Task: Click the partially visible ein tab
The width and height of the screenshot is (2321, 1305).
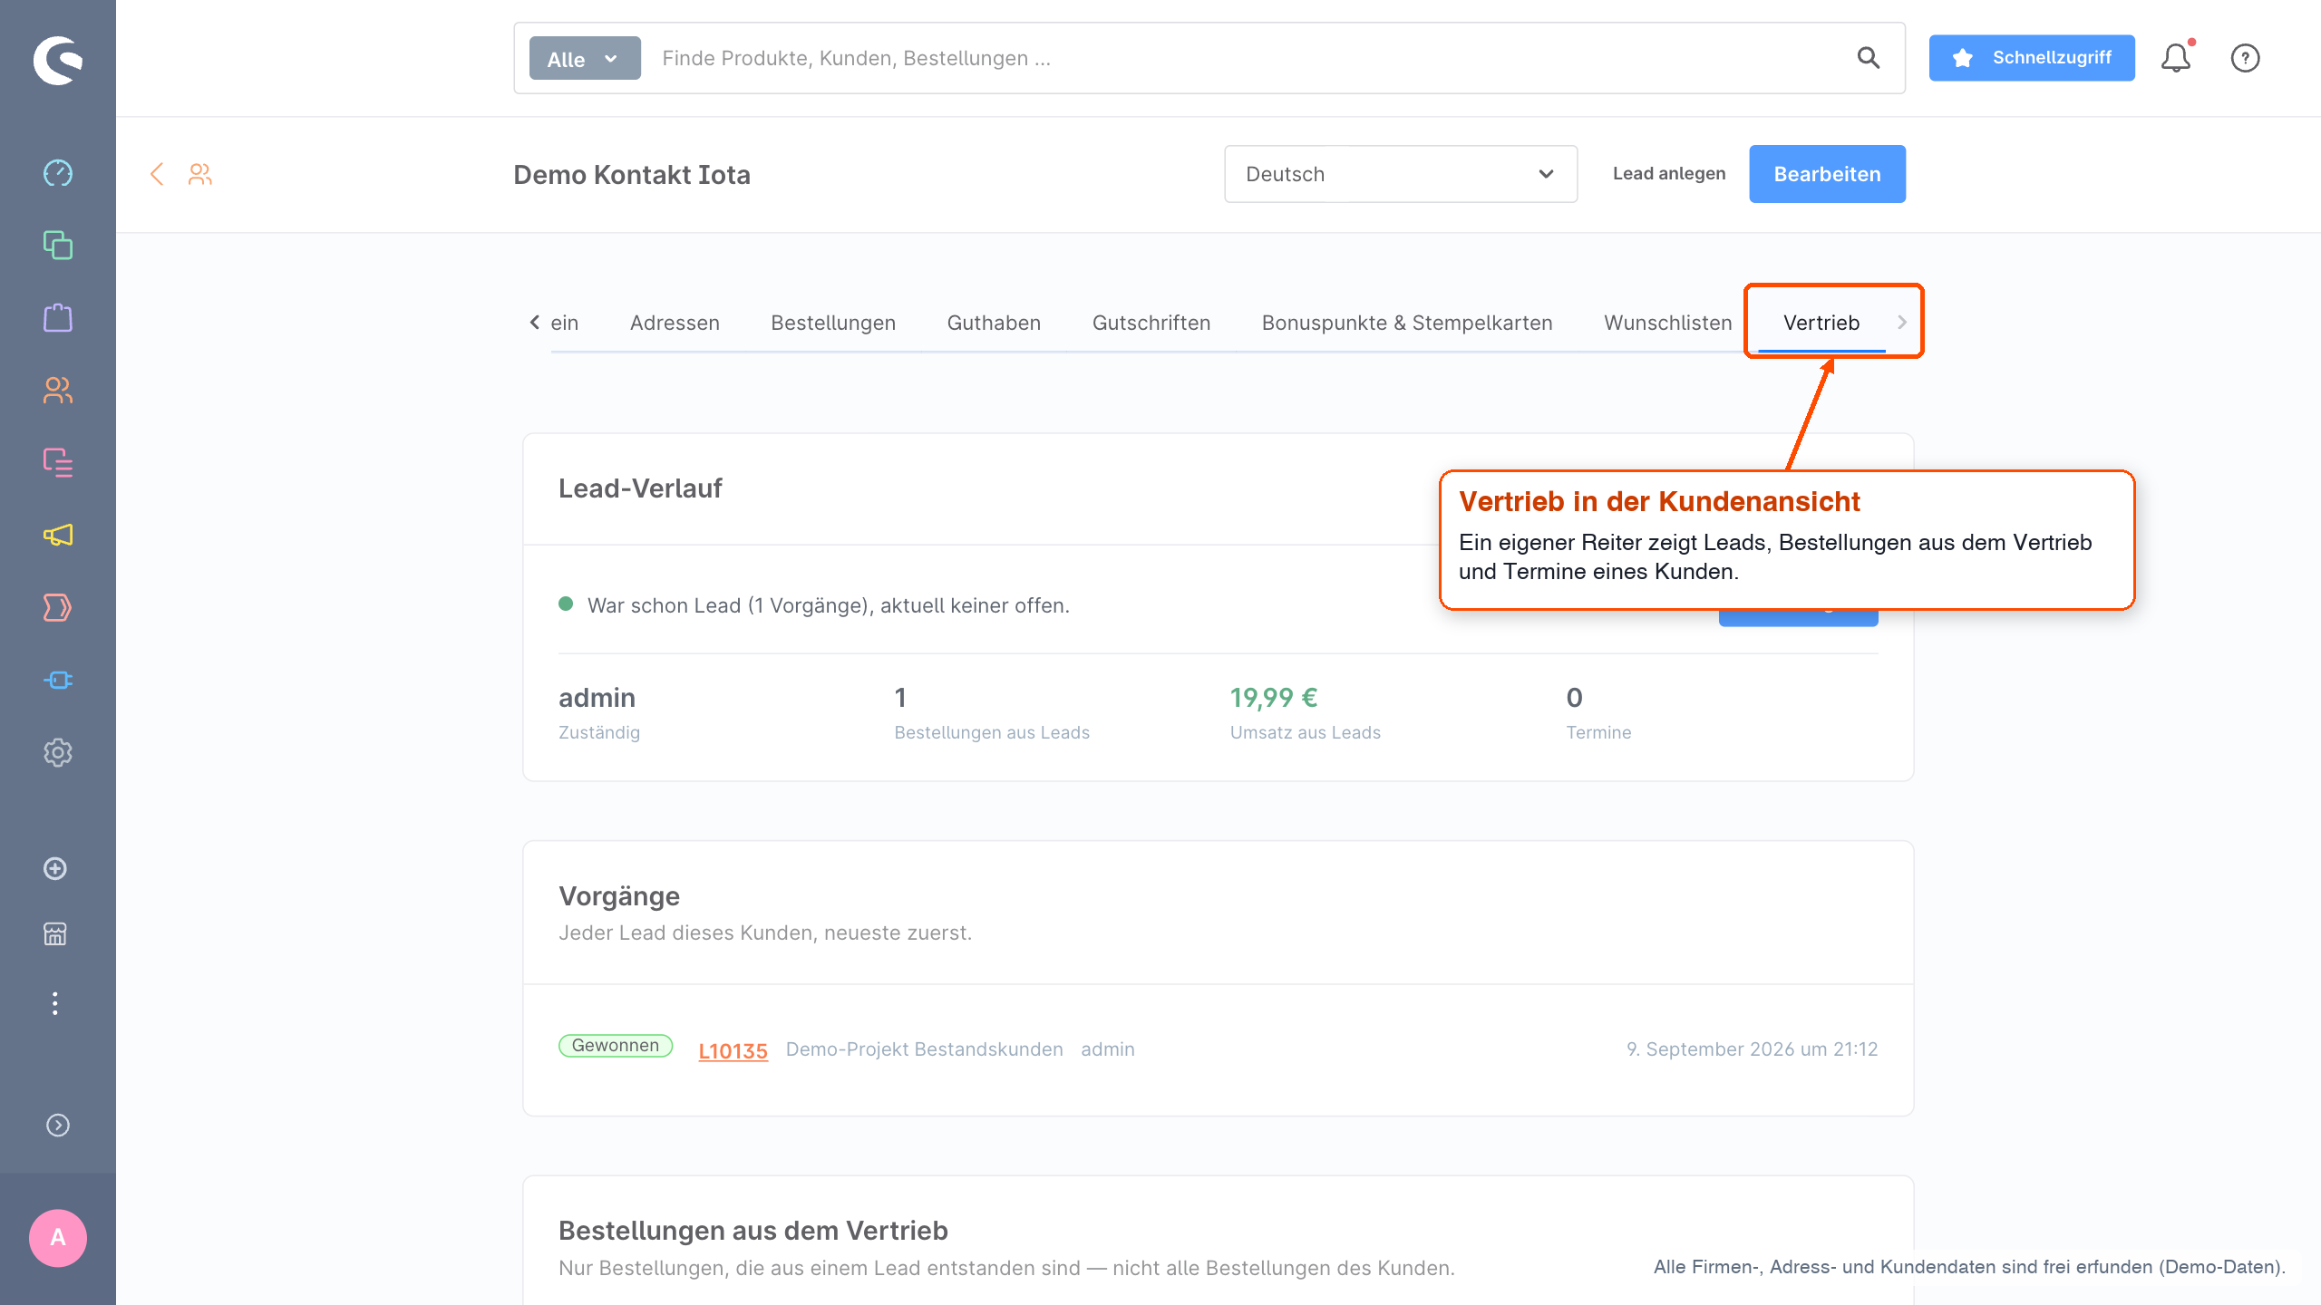Action: [x=564, y=323]
